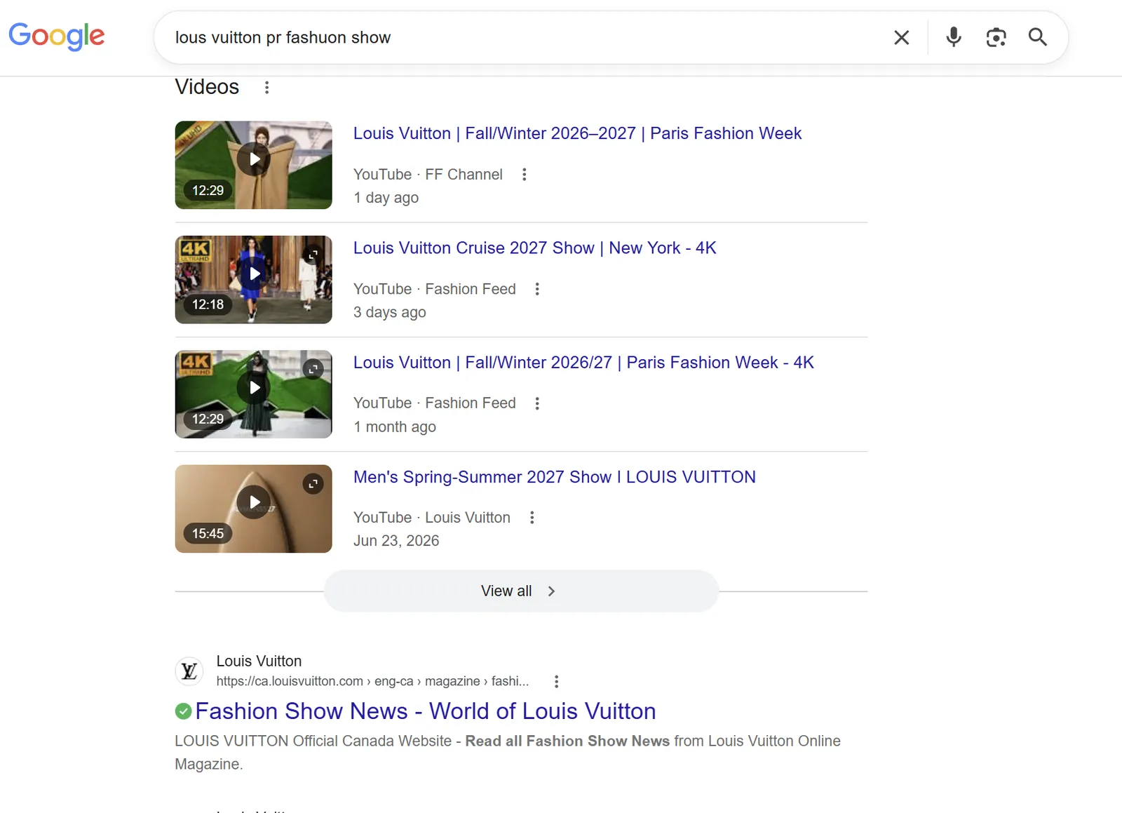Image resolution: width=1122 pixels, height=813 pixels.
Task: Open the options menu for the FF Channel video
Action: click(524, 175)
